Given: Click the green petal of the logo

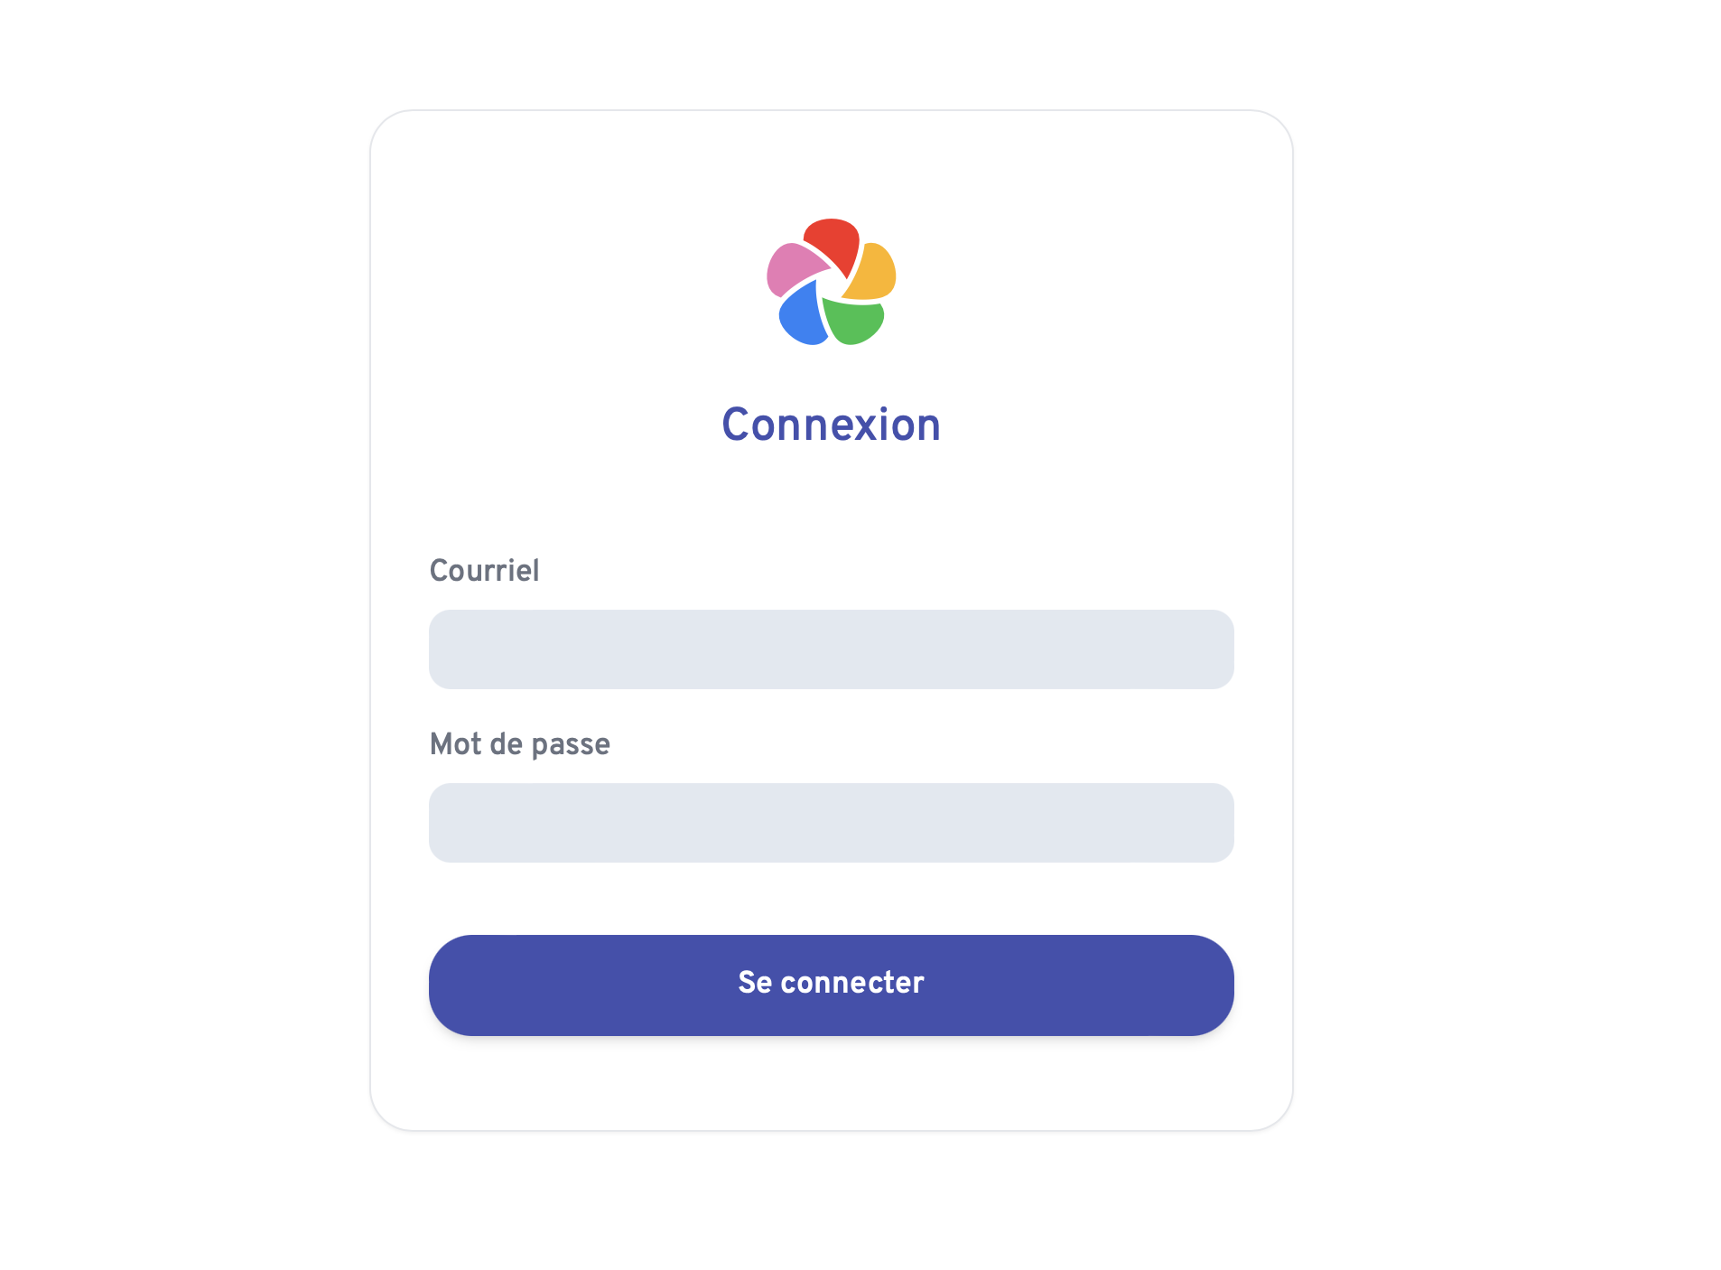Looking at the screenshot, I should (853, 322).
